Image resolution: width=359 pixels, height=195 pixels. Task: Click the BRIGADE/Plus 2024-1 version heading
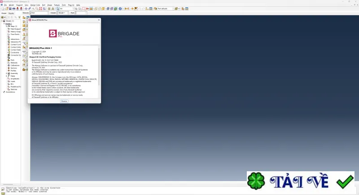click(x=41, y=48)
